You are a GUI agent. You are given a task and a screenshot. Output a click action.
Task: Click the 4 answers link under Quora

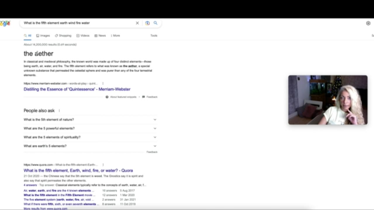(x=30, y=185)
